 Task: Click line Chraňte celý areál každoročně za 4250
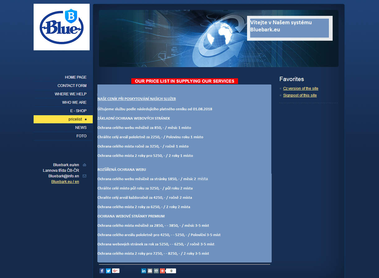(x=145, y=198)
